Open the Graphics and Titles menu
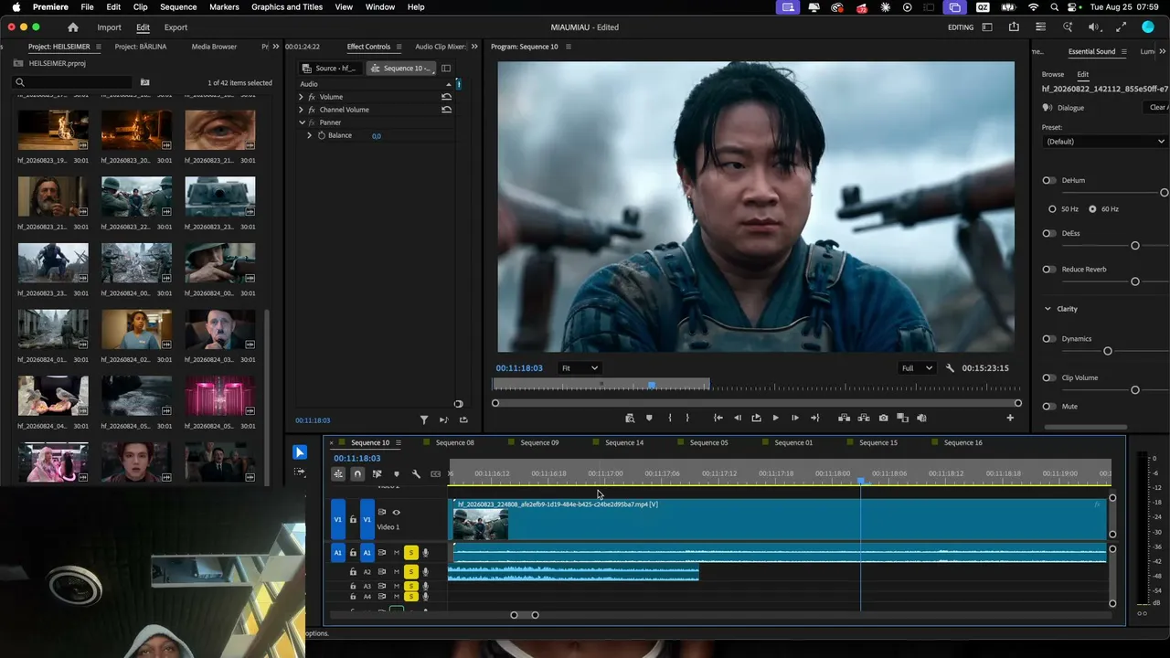This screenshot has width=1170, height=658. pos(287,7)
